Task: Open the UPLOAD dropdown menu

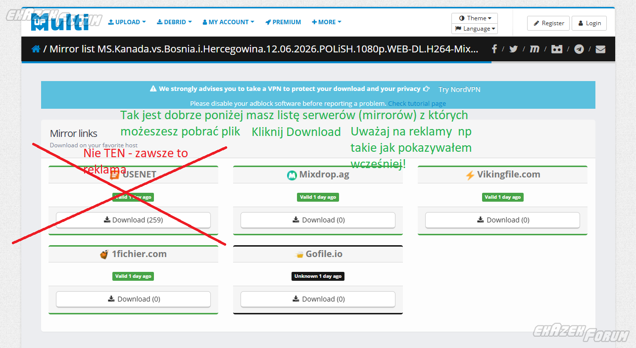Action: pos(127,22)
